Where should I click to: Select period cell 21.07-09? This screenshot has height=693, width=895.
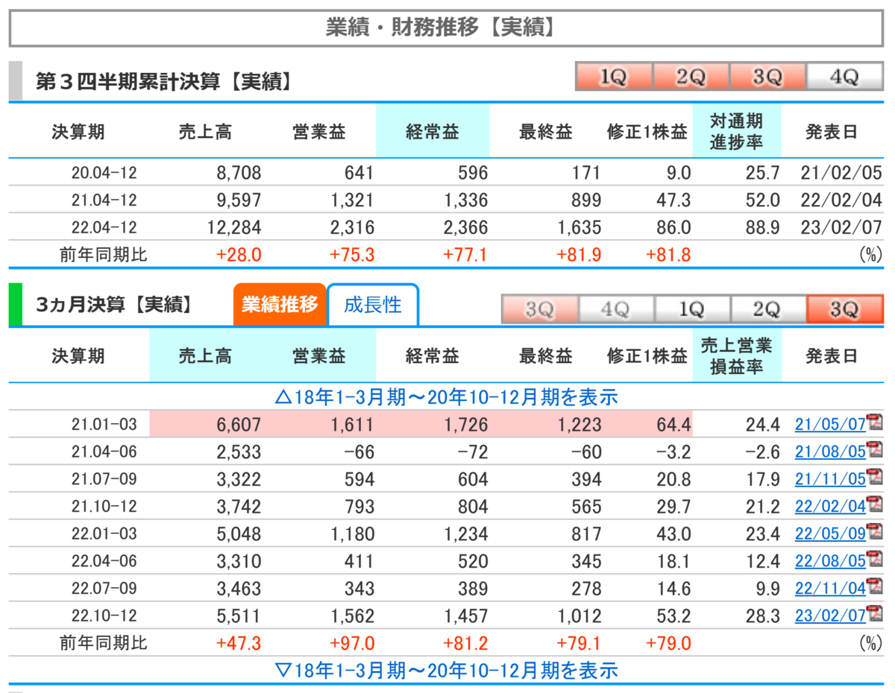tap(104, 478)
